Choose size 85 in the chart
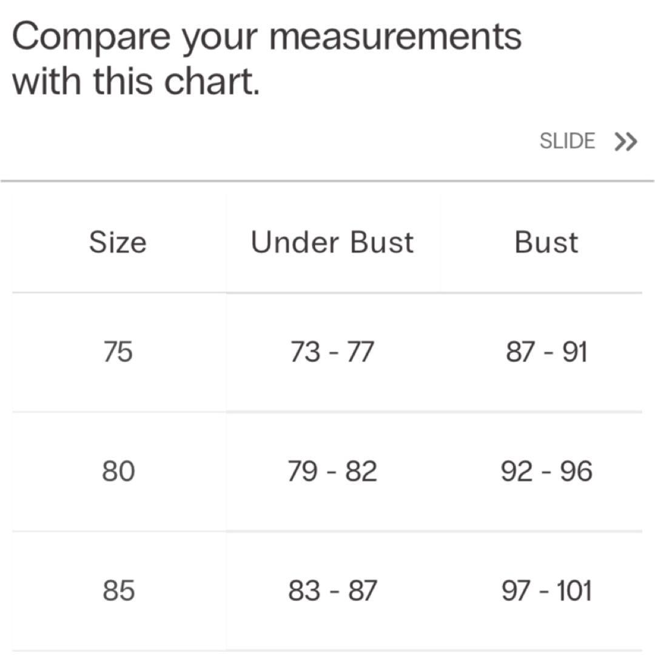The height and width of the screenshot is (655, 655). [118, 591]
